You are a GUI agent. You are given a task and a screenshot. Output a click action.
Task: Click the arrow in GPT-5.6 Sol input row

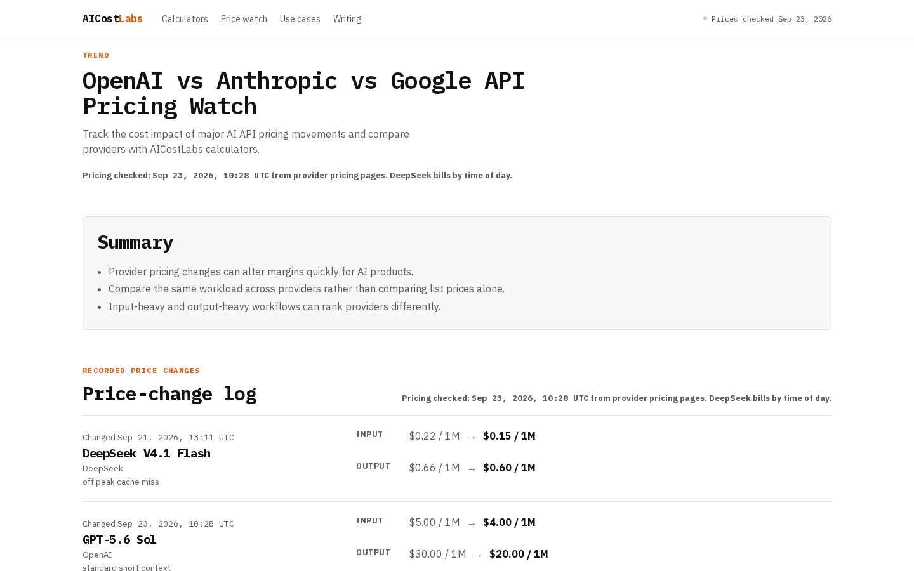tap(472, 523)
